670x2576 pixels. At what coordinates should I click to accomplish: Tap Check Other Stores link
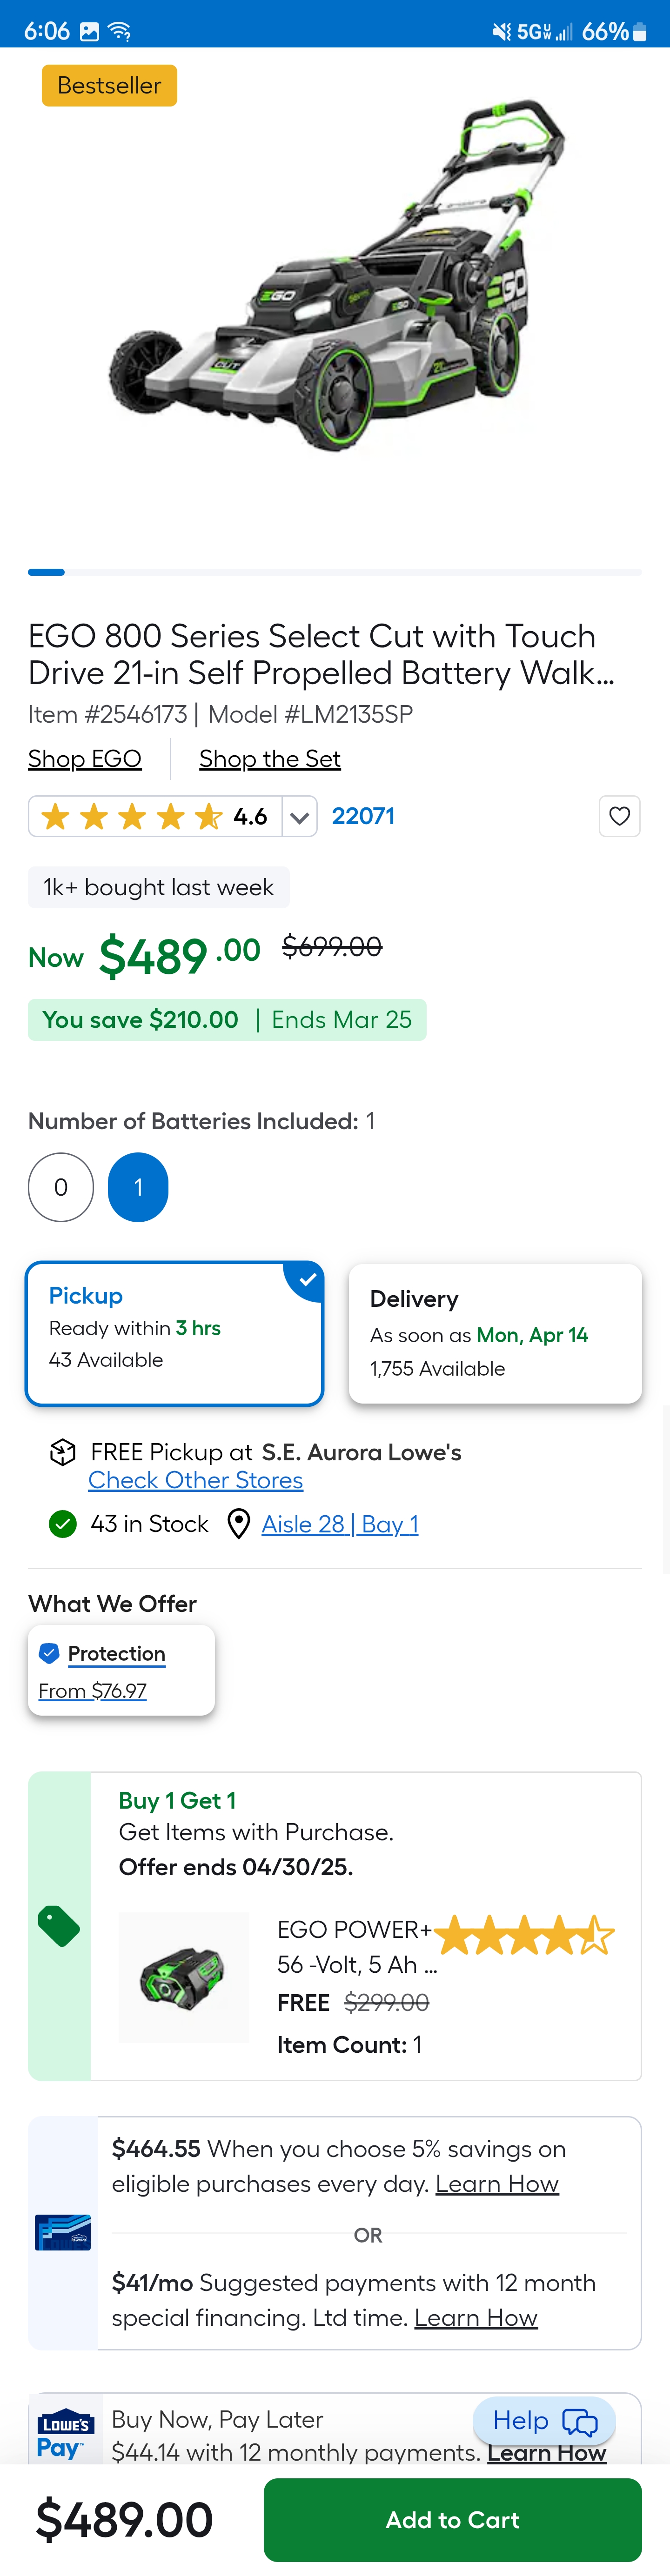pos(195,1480)
